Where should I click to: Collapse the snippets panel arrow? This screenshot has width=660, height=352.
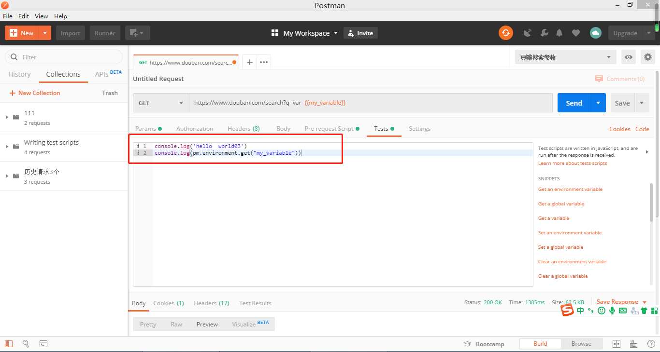(647, 152)
